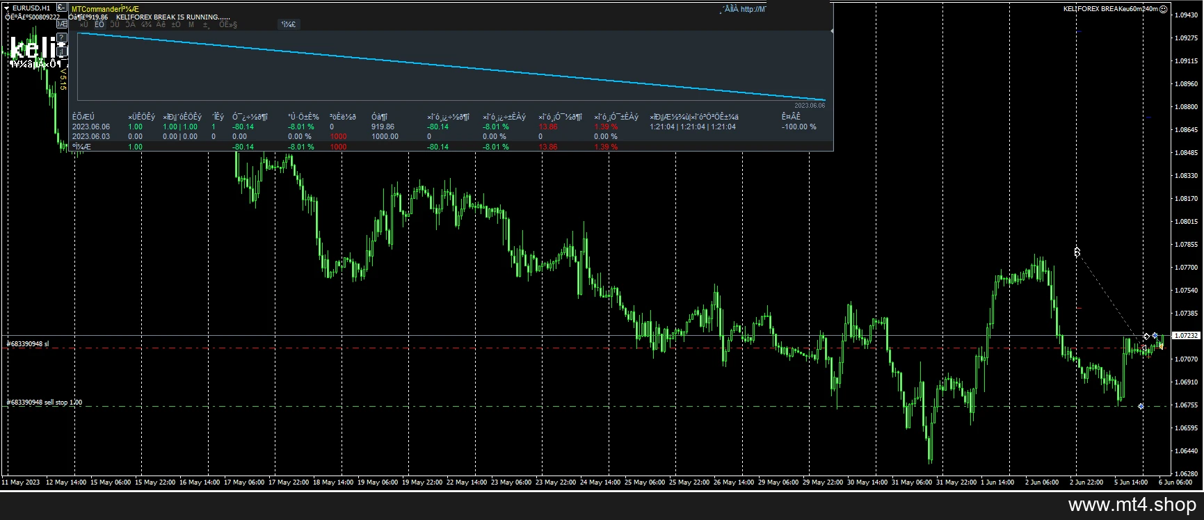
Task: Click the 1.00 | 1.00 table cell
Action: coord(180,127)
